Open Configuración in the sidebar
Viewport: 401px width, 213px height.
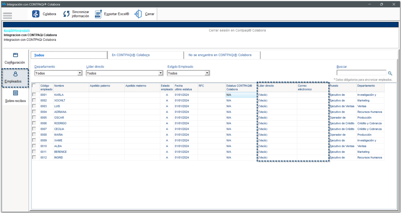[x=15, y=55]
